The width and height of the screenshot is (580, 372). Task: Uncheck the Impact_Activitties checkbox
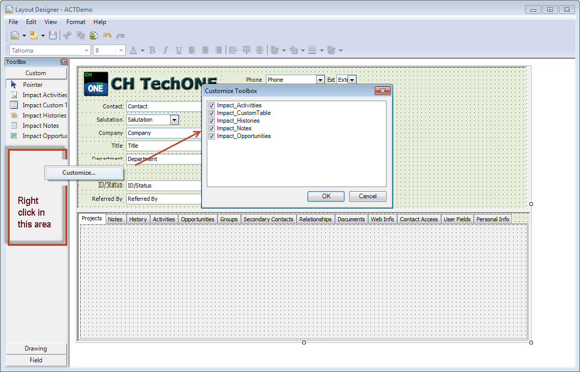click(211, 105)
